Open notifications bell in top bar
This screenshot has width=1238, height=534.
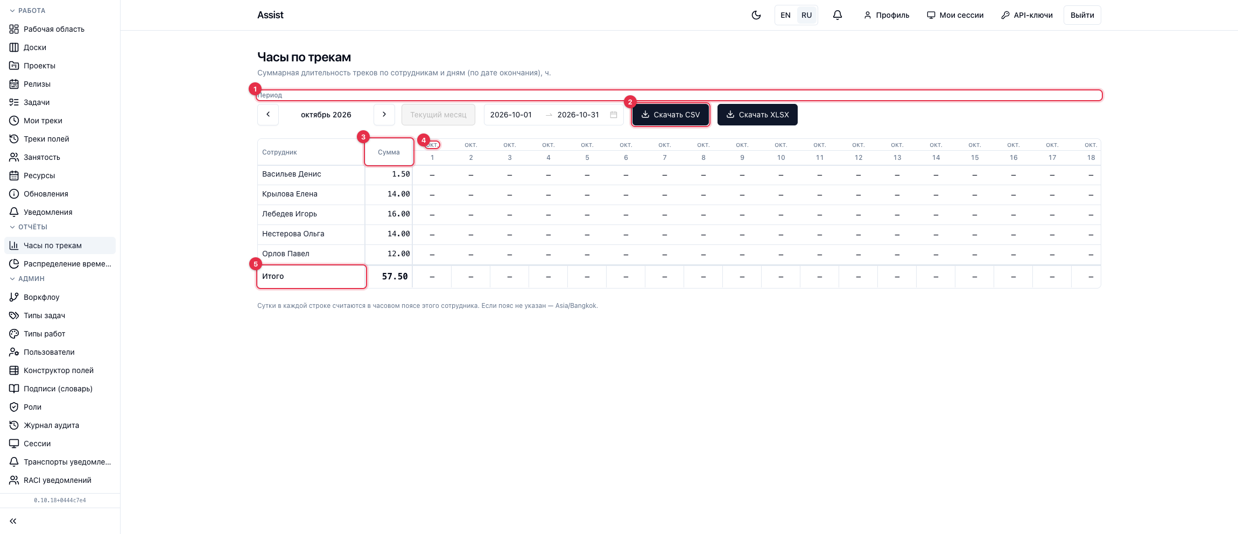[838, 15]
